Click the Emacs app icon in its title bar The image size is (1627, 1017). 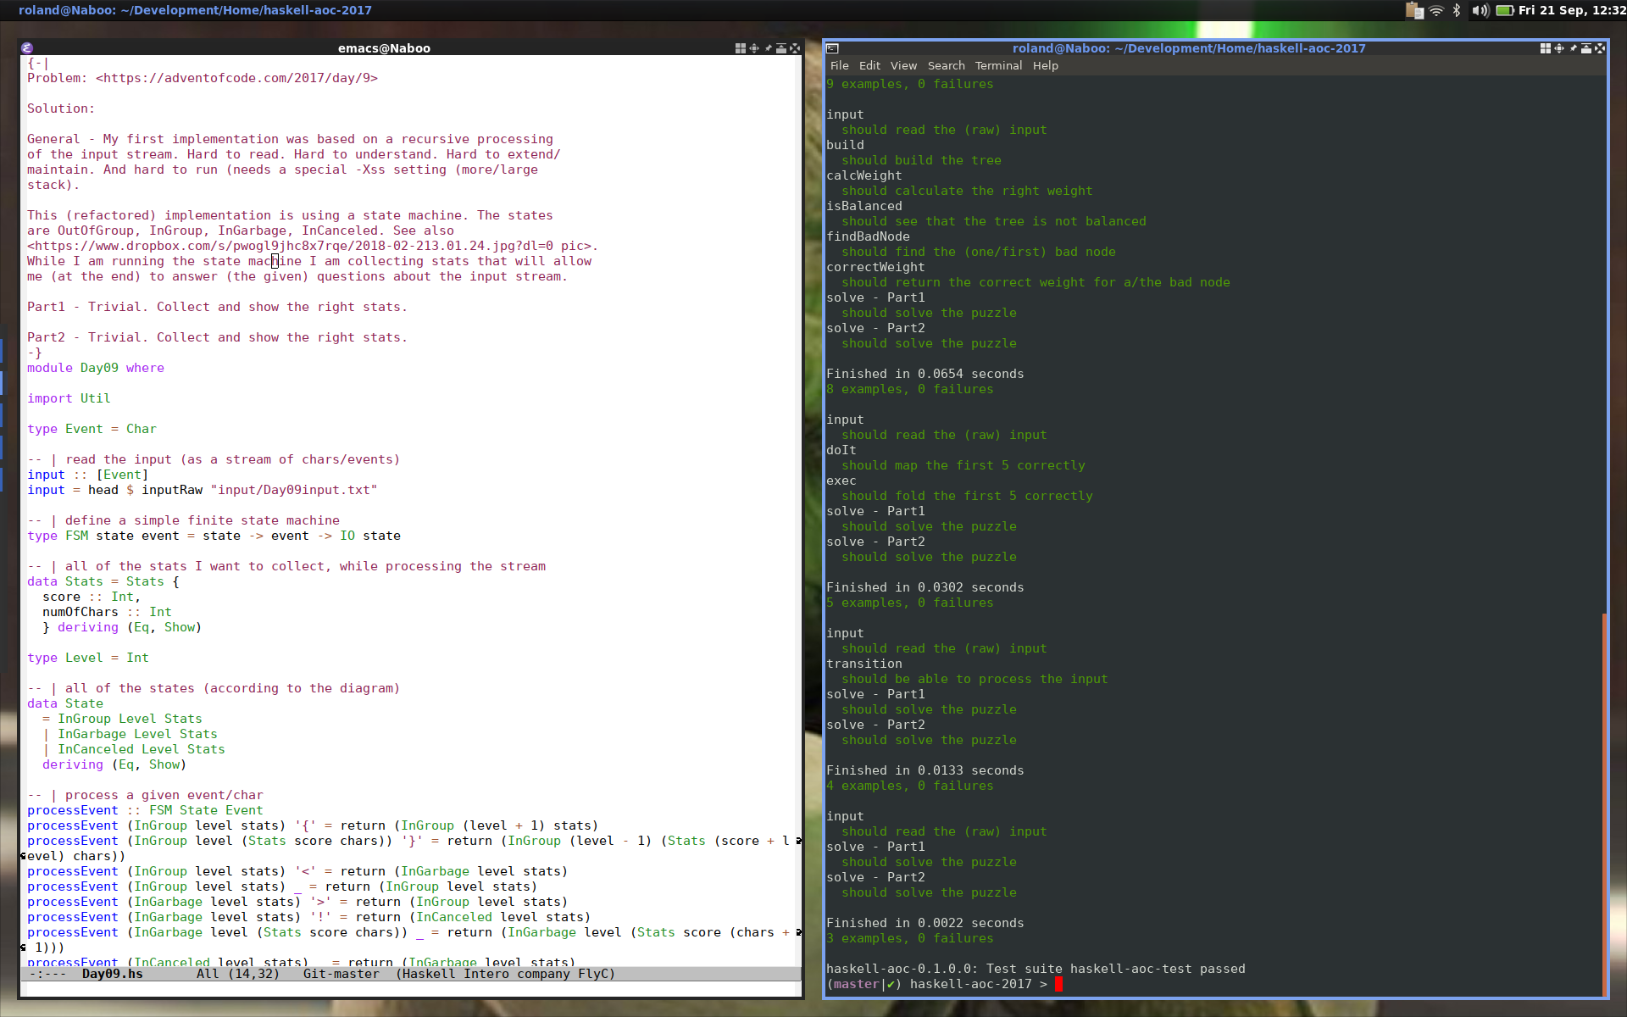27,48
